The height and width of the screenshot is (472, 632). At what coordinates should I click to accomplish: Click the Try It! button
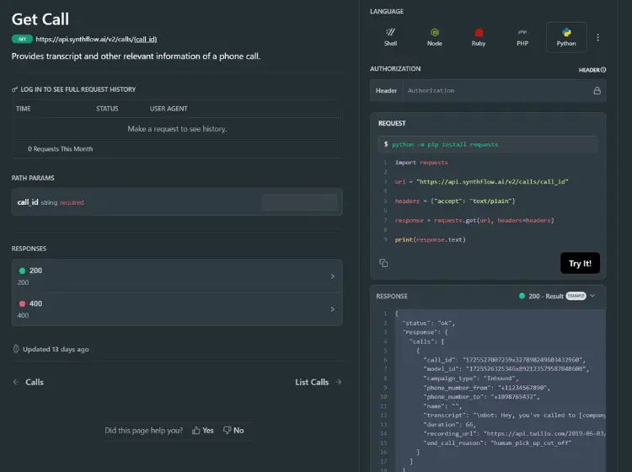(x=580, y=263)
